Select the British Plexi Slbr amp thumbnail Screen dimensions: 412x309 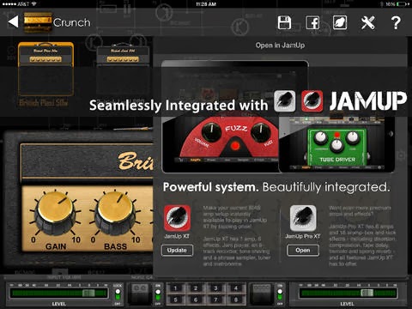[45, 70]
